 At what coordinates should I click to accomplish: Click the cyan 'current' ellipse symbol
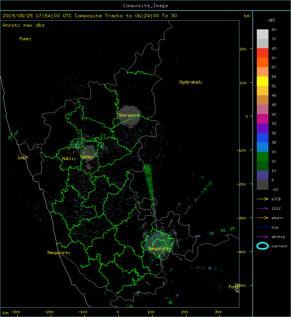pos(262,246)
